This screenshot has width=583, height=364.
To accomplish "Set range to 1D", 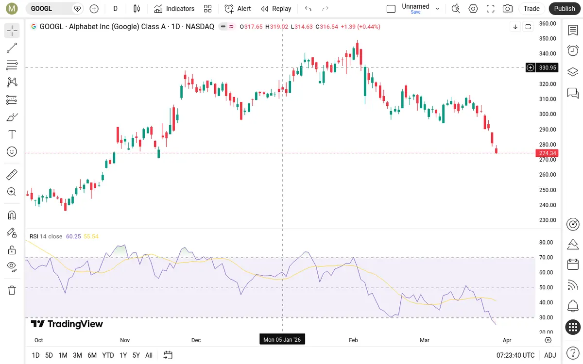I will pos(35,355).
